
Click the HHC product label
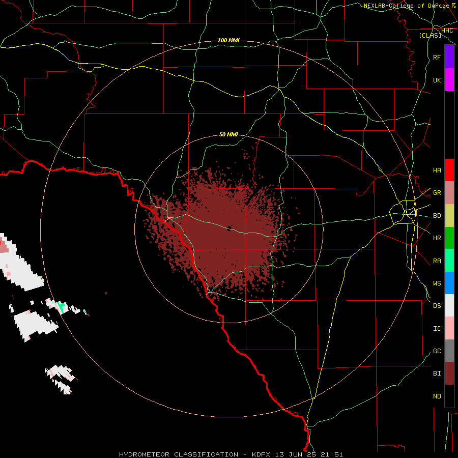click(447, 31)
